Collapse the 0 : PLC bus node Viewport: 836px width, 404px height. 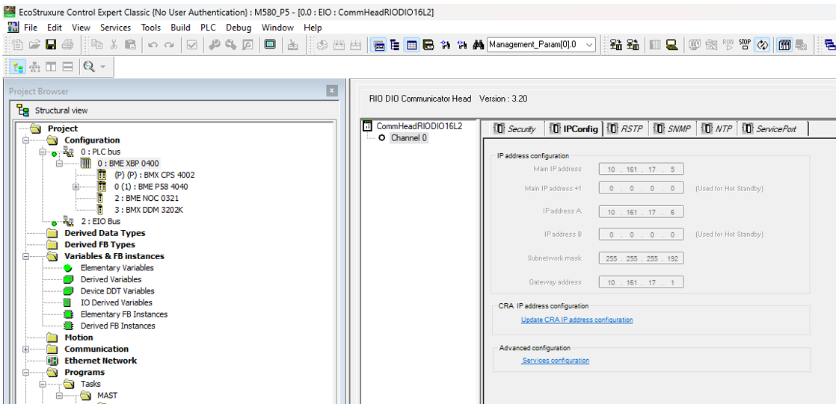point(42,152)
